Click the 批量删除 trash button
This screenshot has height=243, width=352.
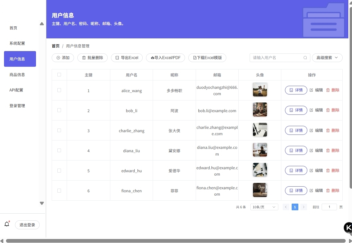point(92,58)
